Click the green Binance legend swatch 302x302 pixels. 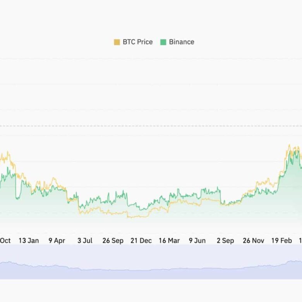tap(163, 42)
